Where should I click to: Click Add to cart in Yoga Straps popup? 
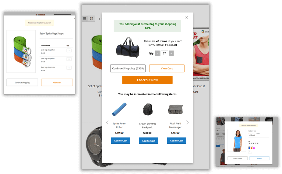point(57,82)
